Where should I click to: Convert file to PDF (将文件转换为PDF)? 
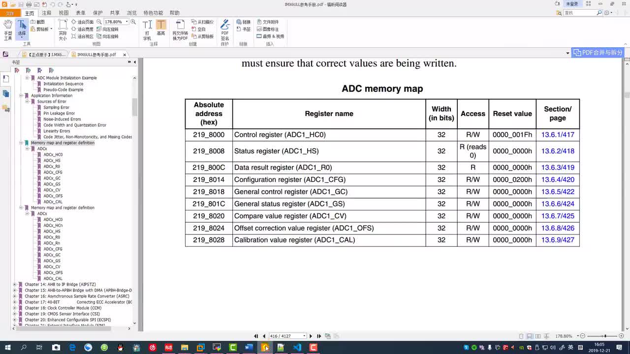coord(180,29)
